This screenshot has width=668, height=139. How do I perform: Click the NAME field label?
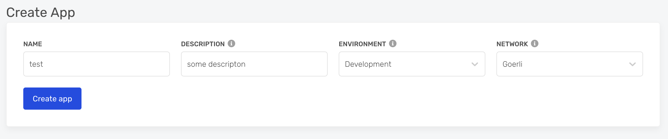33,44
